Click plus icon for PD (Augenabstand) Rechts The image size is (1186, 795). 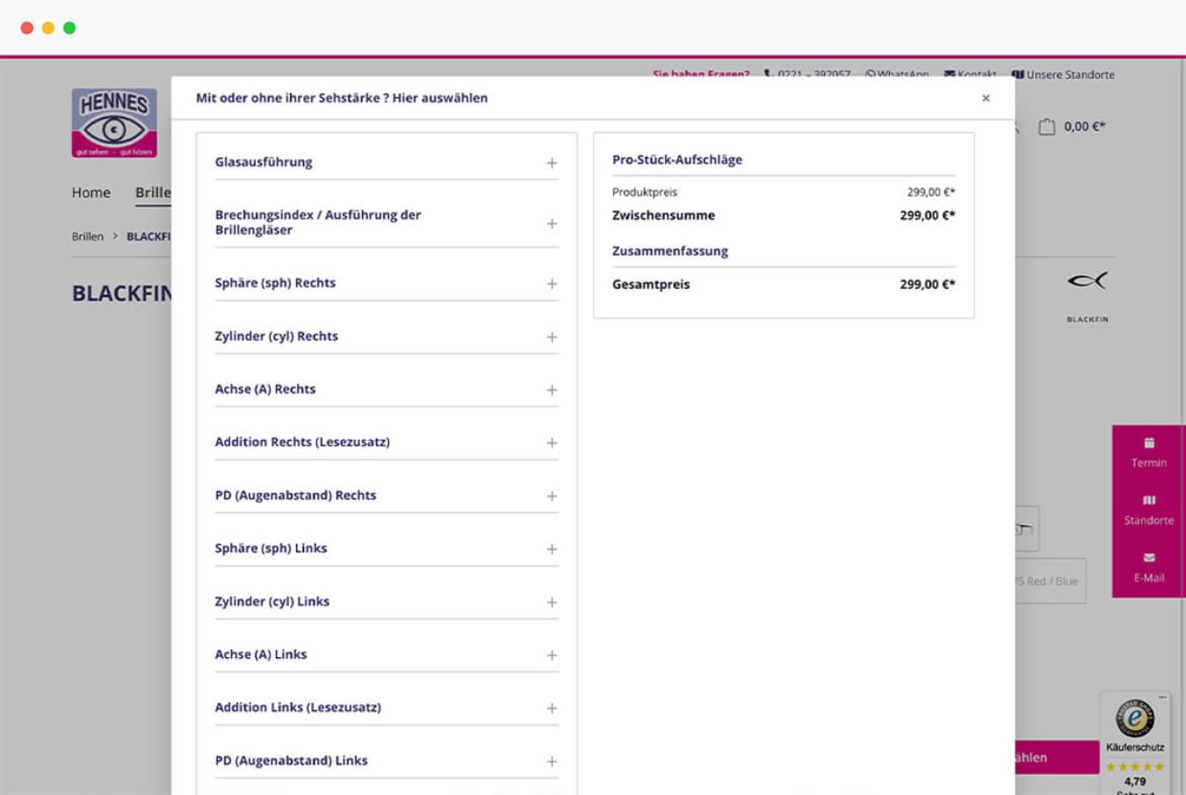552,496
